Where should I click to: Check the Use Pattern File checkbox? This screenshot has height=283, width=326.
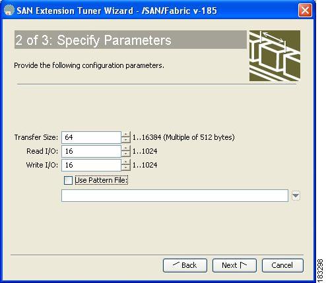pos(68,180)
